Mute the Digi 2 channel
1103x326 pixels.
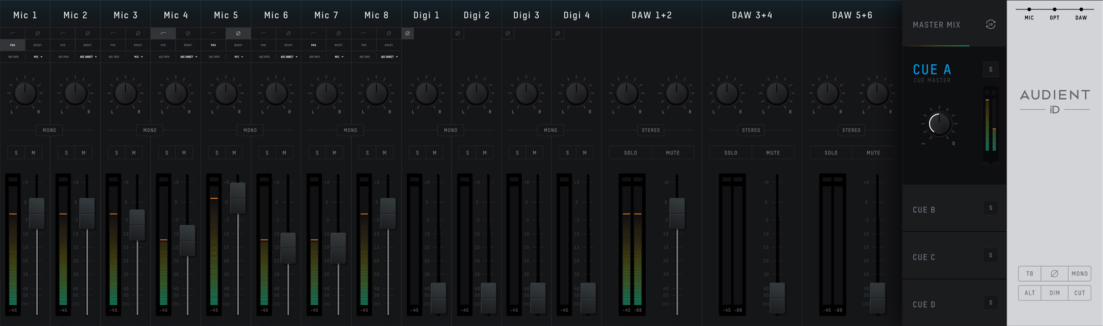coord(485,153)
